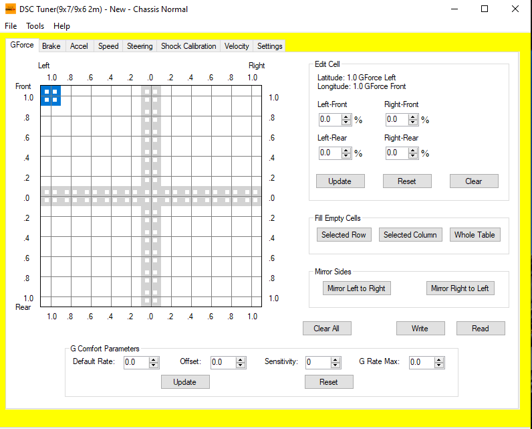Increase the Left-Rear value using spinner up
This screenshot has height=429, width=532.
click(x=346, y=150)
